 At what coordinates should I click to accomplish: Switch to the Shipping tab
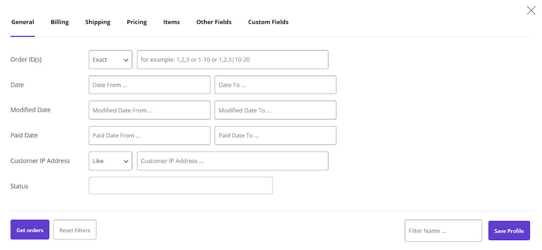98,22
